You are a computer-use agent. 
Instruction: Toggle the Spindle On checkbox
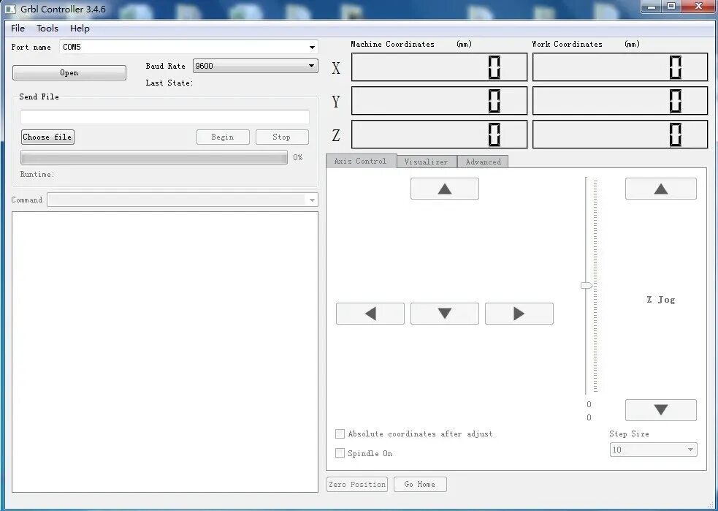point(340,453)
